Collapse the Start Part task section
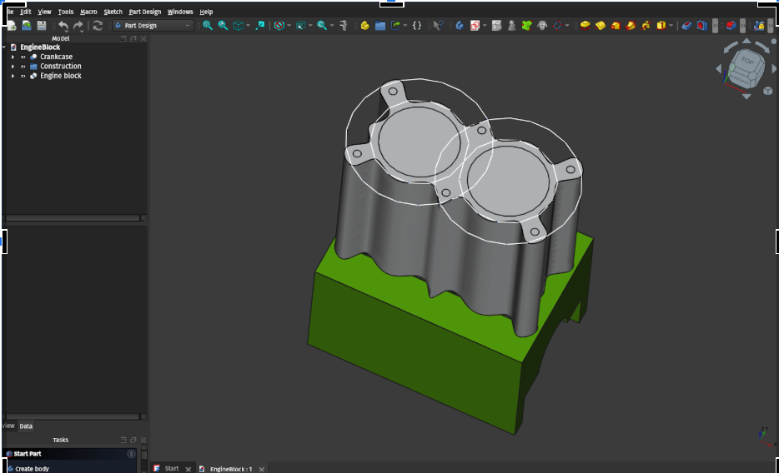This screenshot has width=779, height=473. (131, 454)
